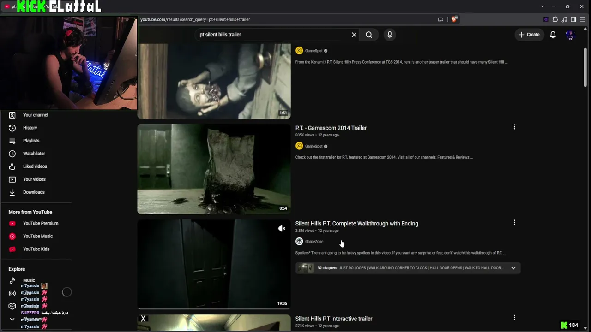Screen dimensions: 591x332
Task: Visit the GameZone channel link
Action: point(314,242)
